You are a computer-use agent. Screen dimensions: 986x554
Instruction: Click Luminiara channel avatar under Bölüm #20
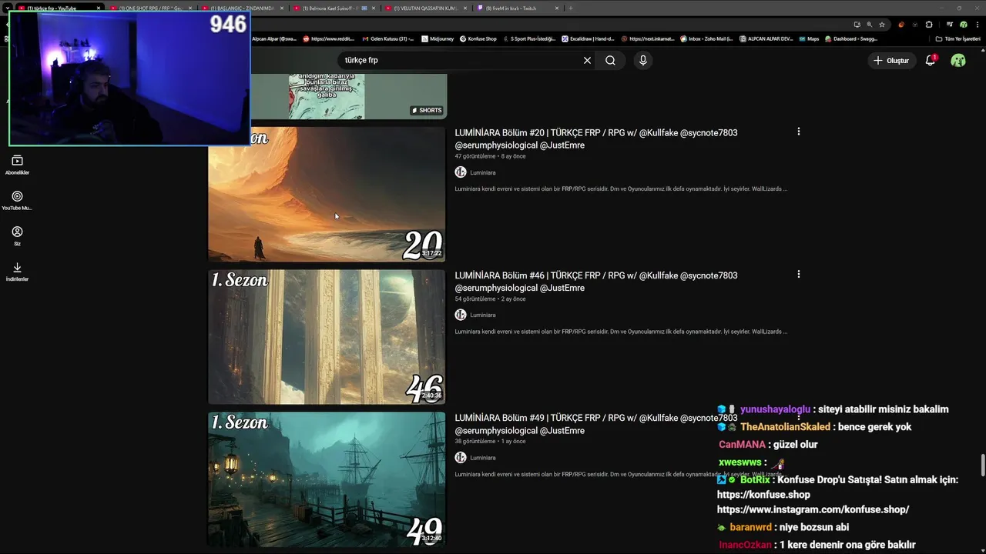(461, 172)
